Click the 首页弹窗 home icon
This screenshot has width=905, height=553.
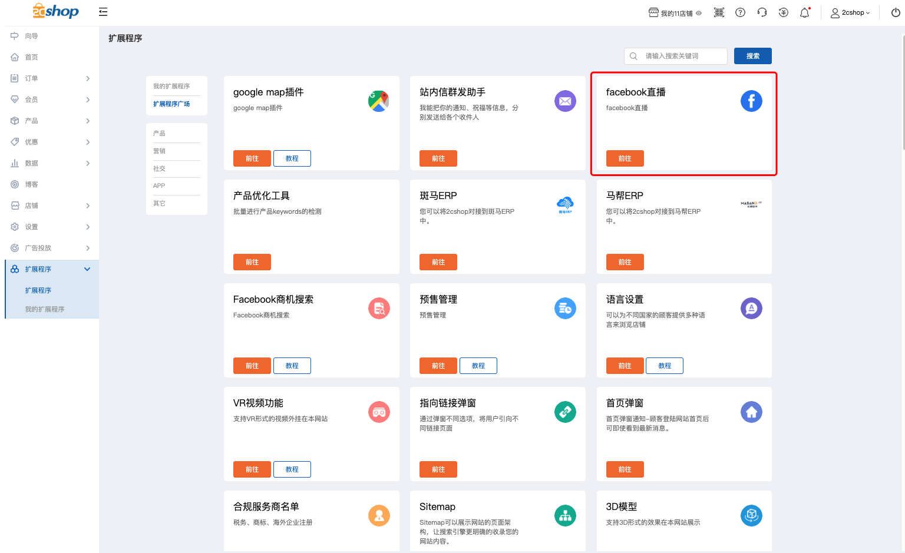(751, 412)
